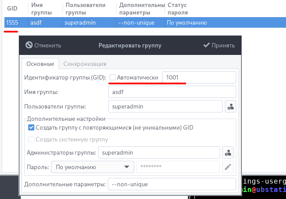Uncheck the non-unique GID group checkbox
Screen dimensions: 286x199
pyautogui.click(x=31, y=128)
